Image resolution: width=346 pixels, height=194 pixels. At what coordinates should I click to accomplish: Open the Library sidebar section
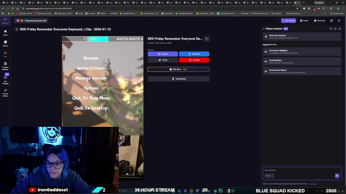point(5,43)
